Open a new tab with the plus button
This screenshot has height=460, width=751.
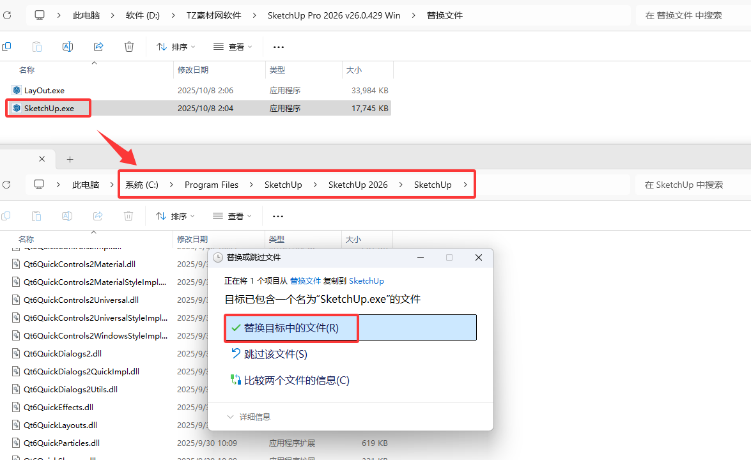click(x=70, y=159)
